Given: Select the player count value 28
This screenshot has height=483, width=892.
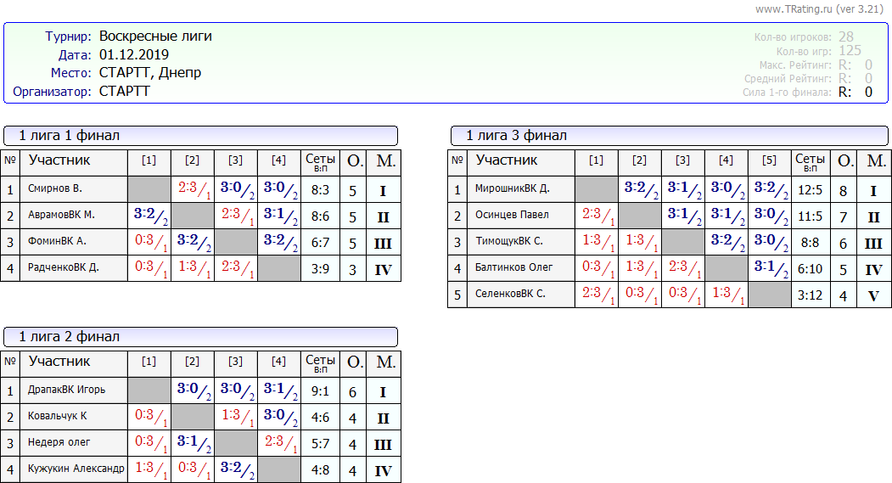Looking at the screenshot, I should pyautogui.click(x=846, y=37).
